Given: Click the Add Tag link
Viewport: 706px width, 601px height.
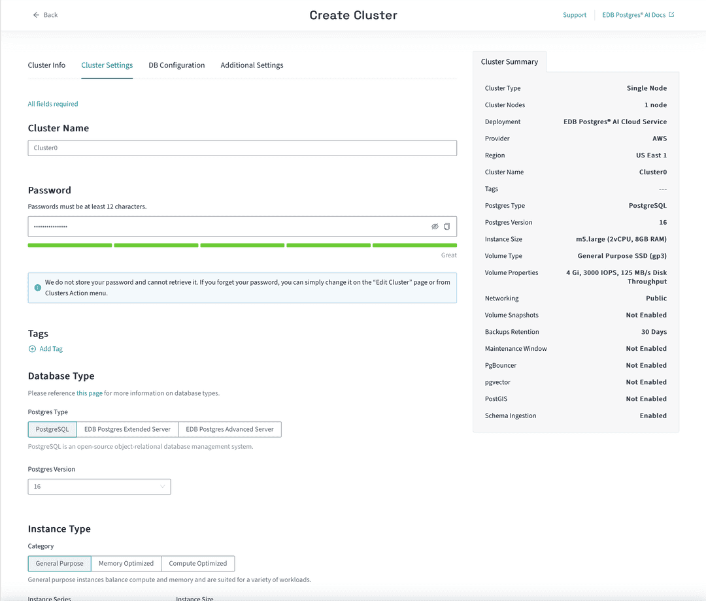Looking at the screenshot, I should (x=46, y=349).
